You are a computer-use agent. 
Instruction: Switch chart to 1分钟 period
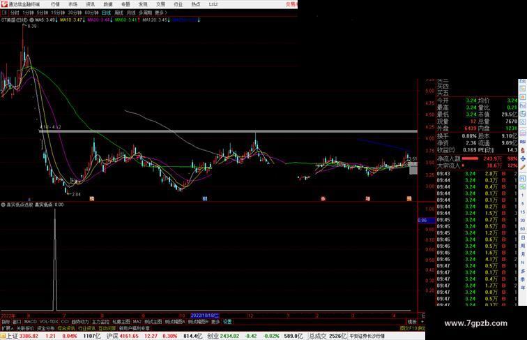[x=28, y=13]
